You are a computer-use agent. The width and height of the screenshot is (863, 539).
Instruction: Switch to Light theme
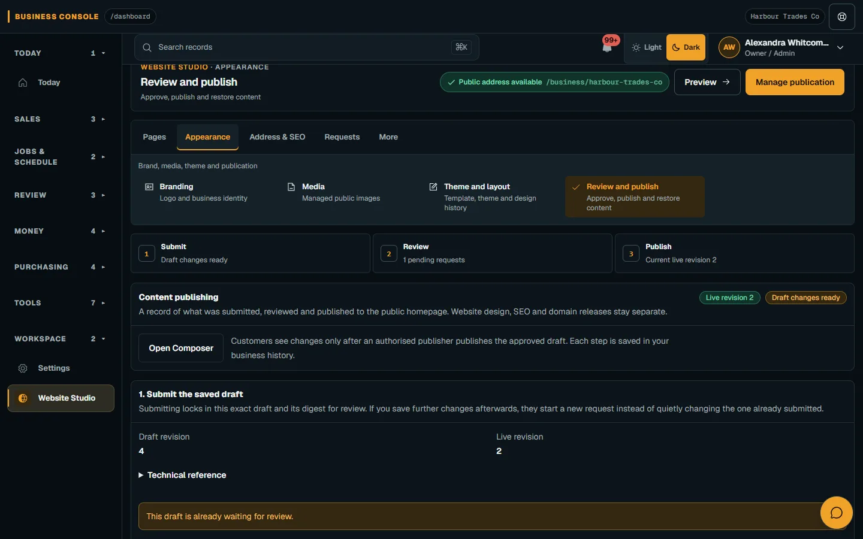tap(647, 47)
